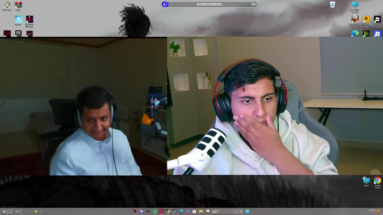
Task: Open File Explorer from the taskbar
Action: click(201, 211)
